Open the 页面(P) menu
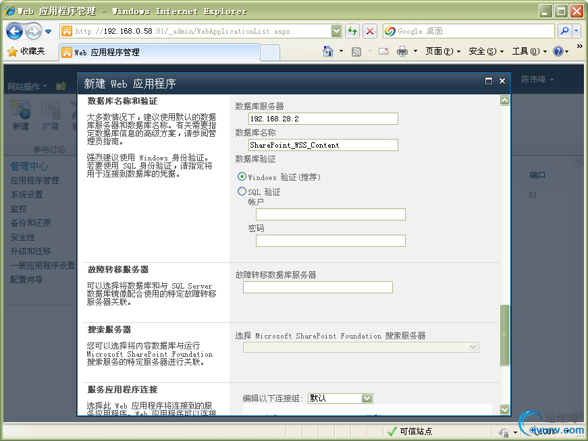Screen dimensions: 588x441 [x=442, y=51]
